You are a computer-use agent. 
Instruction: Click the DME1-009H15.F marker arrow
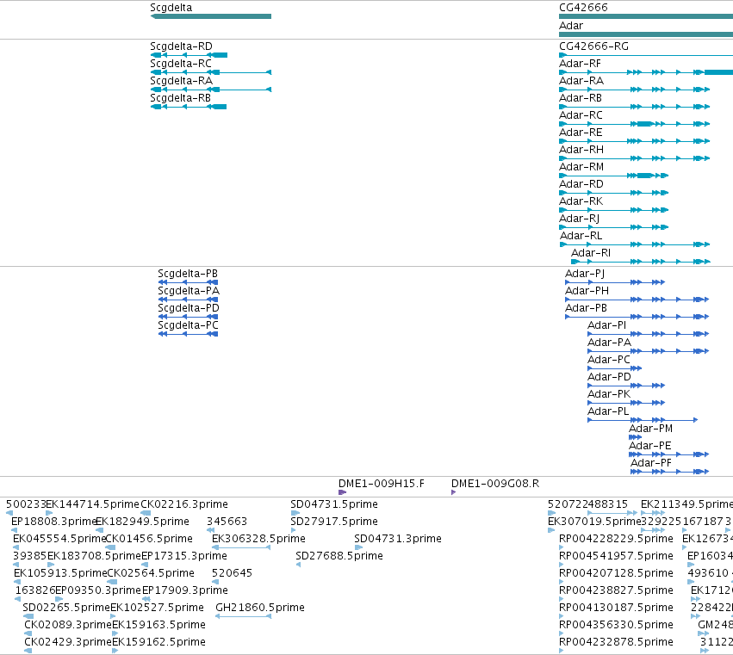(x=342, y=492)
